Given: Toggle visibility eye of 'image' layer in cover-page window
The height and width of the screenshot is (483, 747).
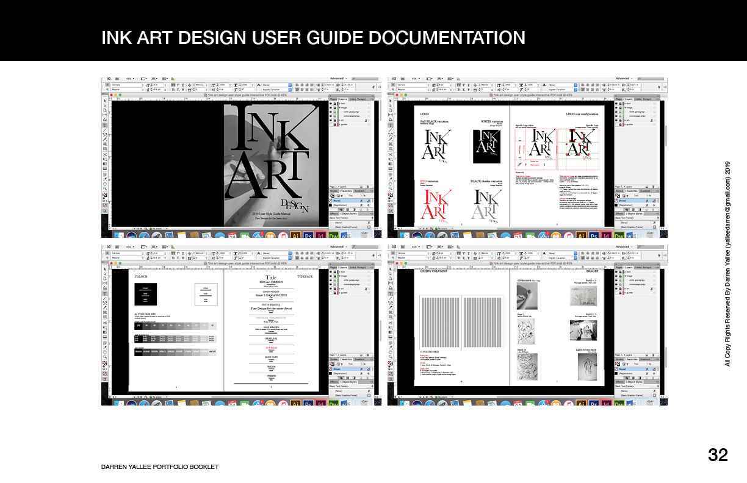Looking at the screenshot, I should (x=331, y=108).
